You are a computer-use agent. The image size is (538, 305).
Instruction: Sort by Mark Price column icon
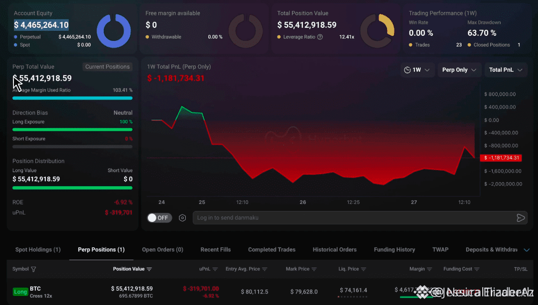click(x=314, y=269)
